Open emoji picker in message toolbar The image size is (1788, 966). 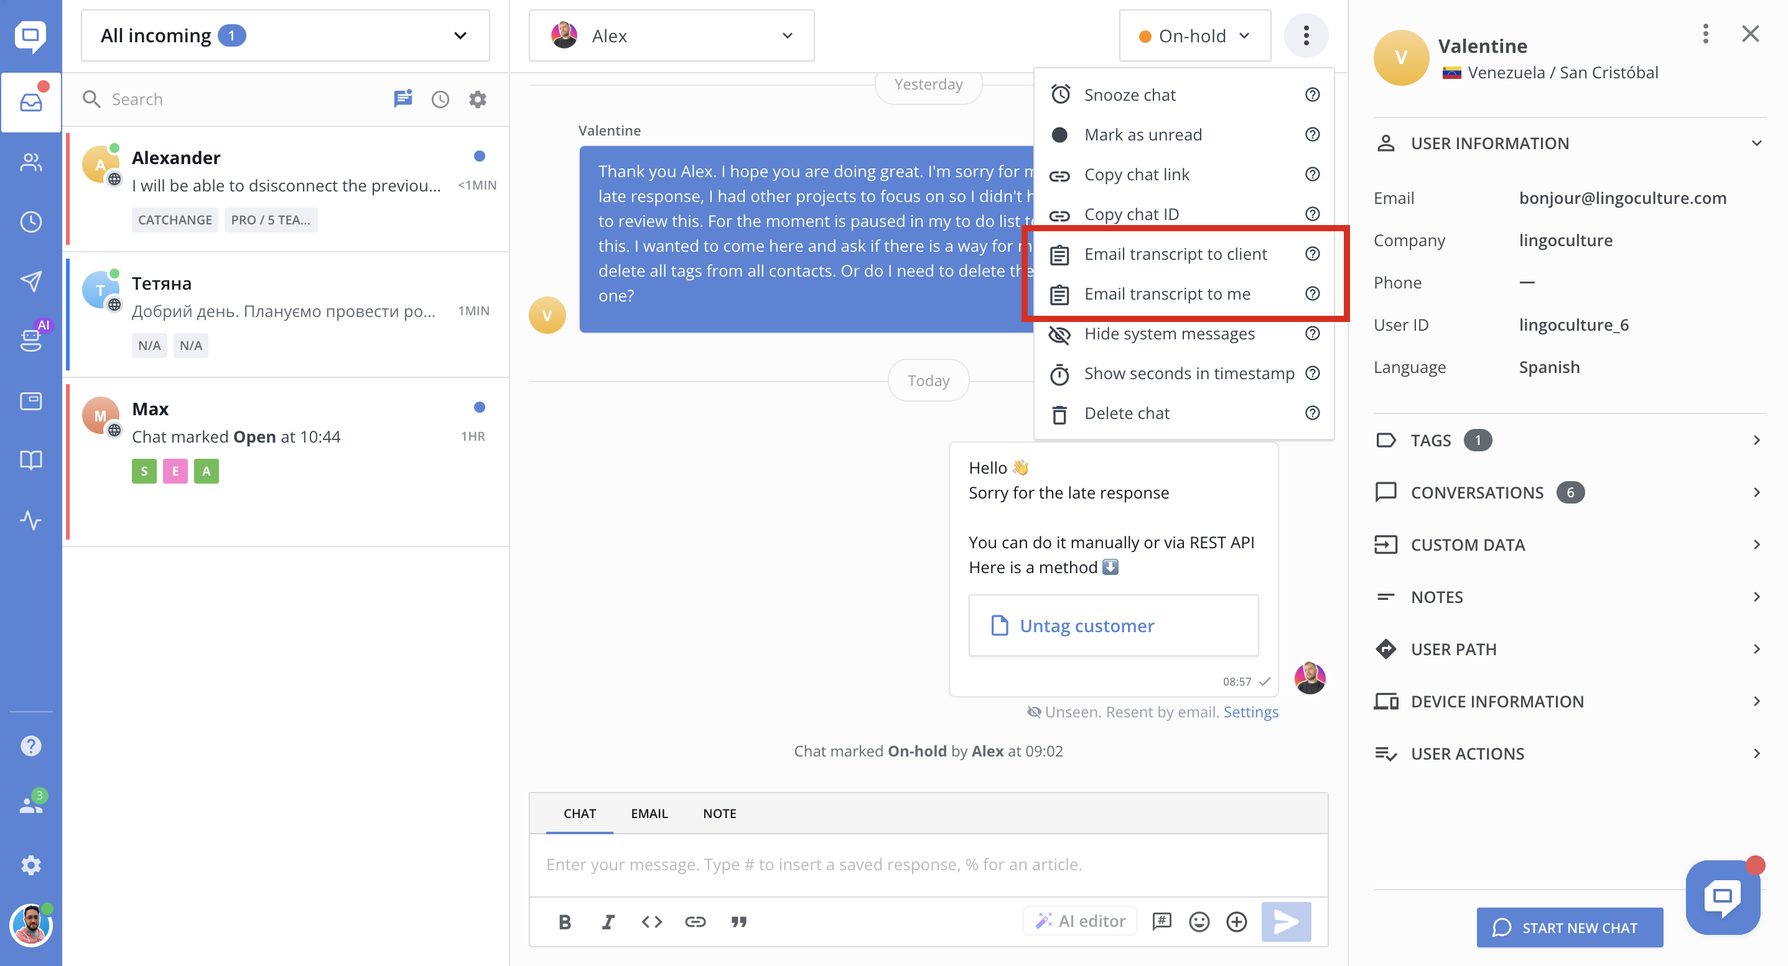[x=1199, y=922]
